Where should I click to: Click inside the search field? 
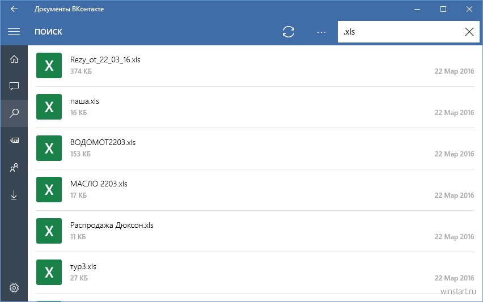pos(400,32)
